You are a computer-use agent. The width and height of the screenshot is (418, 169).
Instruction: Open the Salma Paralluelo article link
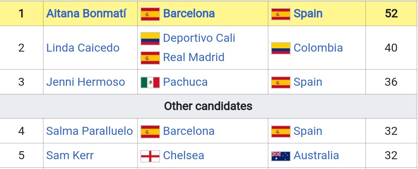[x=89, y=131]
